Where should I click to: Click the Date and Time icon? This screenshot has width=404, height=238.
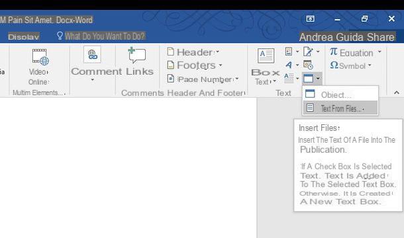(x=308, y=65)
